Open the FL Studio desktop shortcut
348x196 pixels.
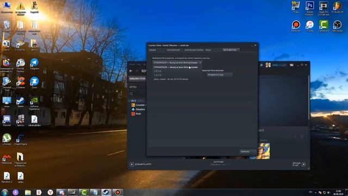coord(337,7)
